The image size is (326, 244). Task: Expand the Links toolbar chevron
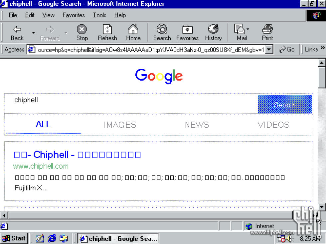tap(322, 48)
